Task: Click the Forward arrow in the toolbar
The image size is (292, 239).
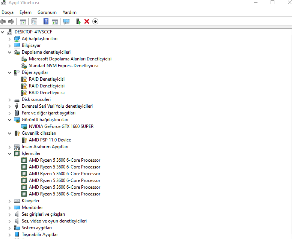Action: pyautogui.click(x=11, y=22)
